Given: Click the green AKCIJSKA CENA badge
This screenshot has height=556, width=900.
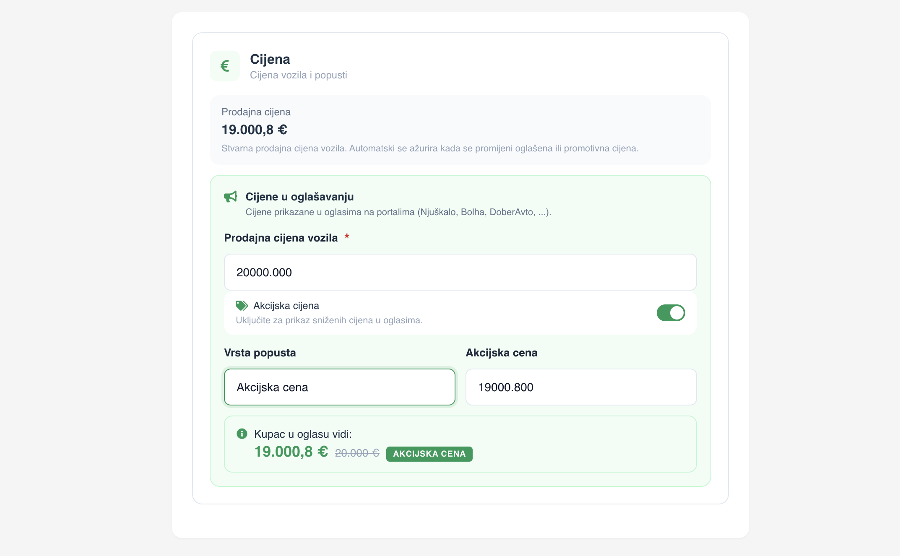Looking at the screenshot, I should 429,454.
